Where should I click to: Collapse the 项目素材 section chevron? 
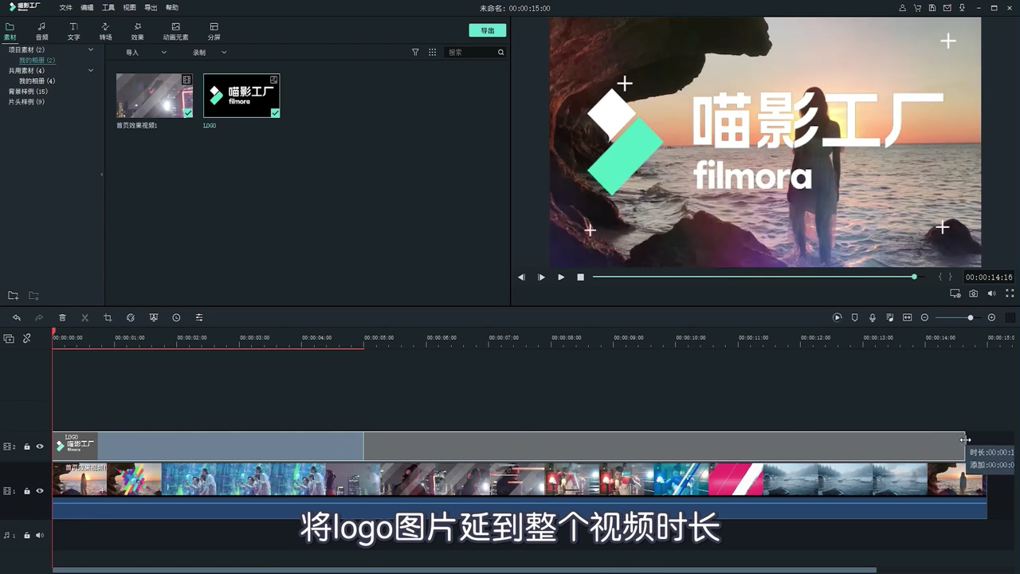click(91, 49)
